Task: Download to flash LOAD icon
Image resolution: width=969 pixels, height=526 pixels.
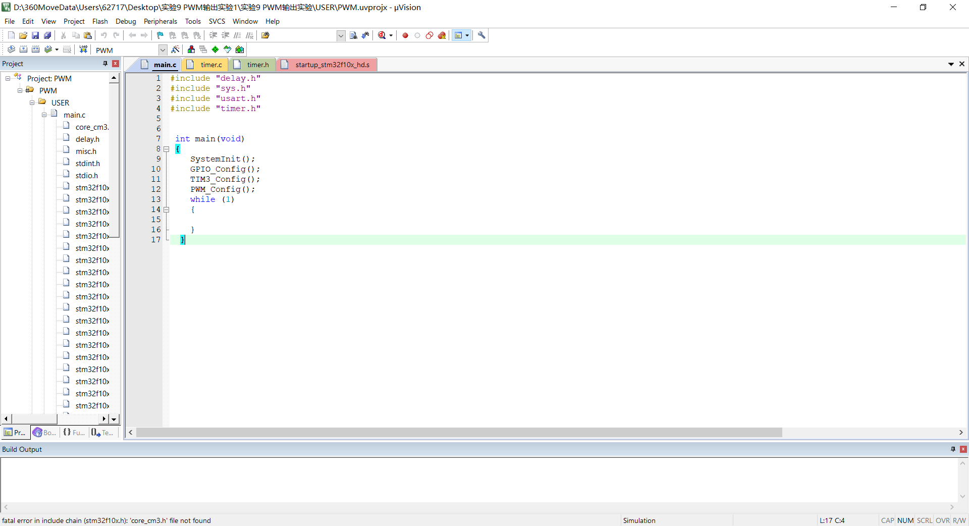Action: click(84, 49)
